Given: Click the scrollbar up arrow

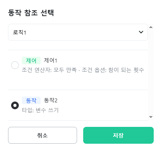Looking at the screenshot, I should 151,27.
